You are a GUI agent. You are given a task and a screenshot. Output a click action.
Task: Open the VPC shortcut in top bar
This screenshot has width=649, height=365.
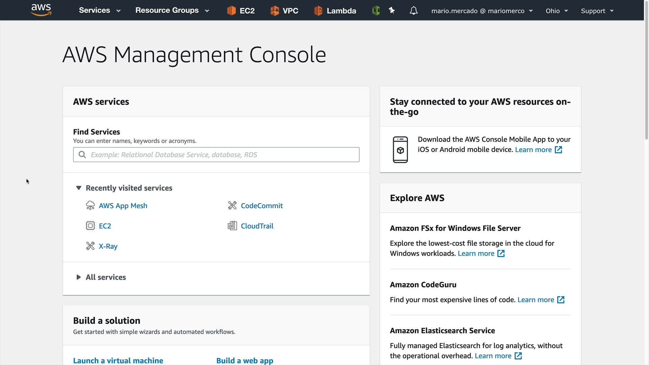tap(284, 11)
